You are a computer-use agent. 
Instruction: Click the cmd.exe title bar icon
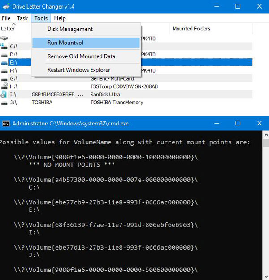6,123
